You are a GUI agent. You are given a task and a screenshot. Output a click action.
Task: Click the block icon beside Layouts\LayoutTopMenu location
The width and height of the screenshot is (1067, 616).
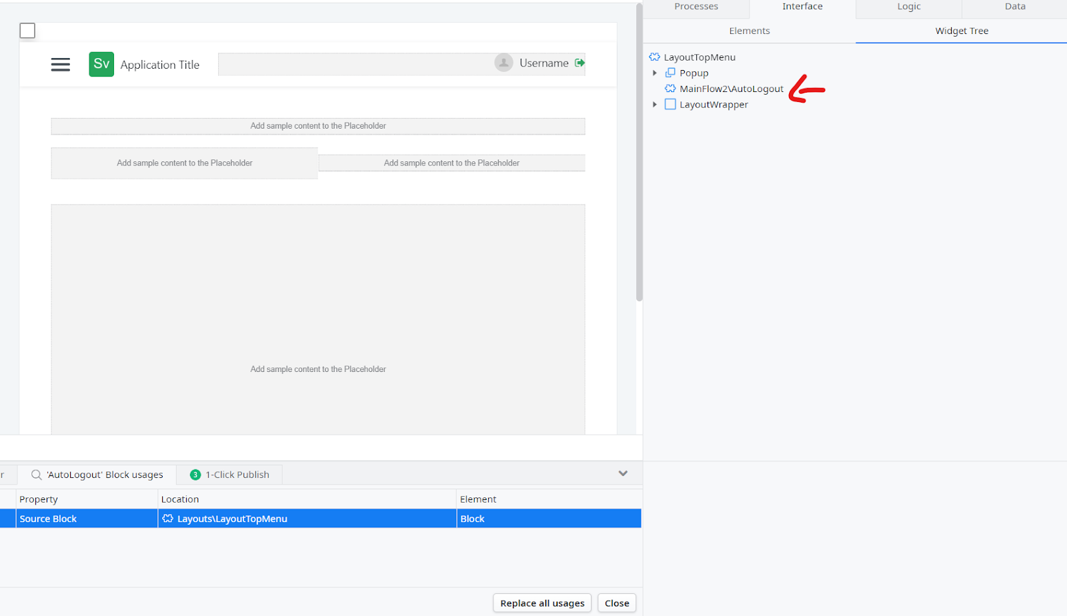pyautogui.click(x=168, y=519)
